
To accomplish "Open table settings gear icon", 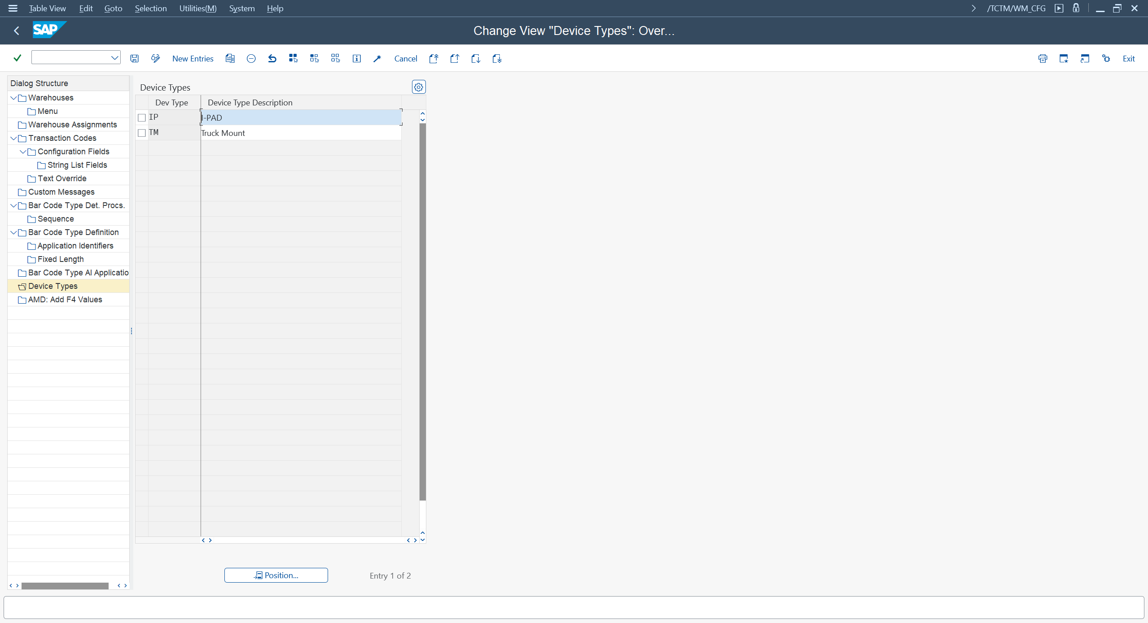I will tap(418, 87).
